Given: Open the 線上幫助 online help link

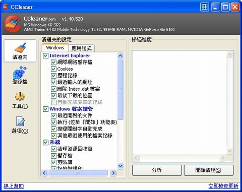Looking at the screenshot, I should (14, 186).
